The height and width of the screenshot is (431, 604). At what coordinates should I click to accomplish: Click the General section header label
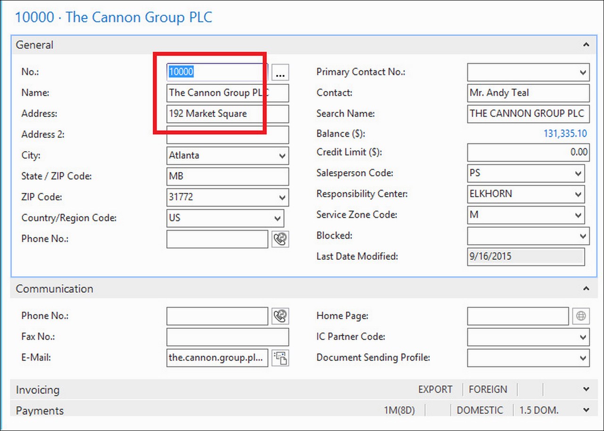click(34, 45)
